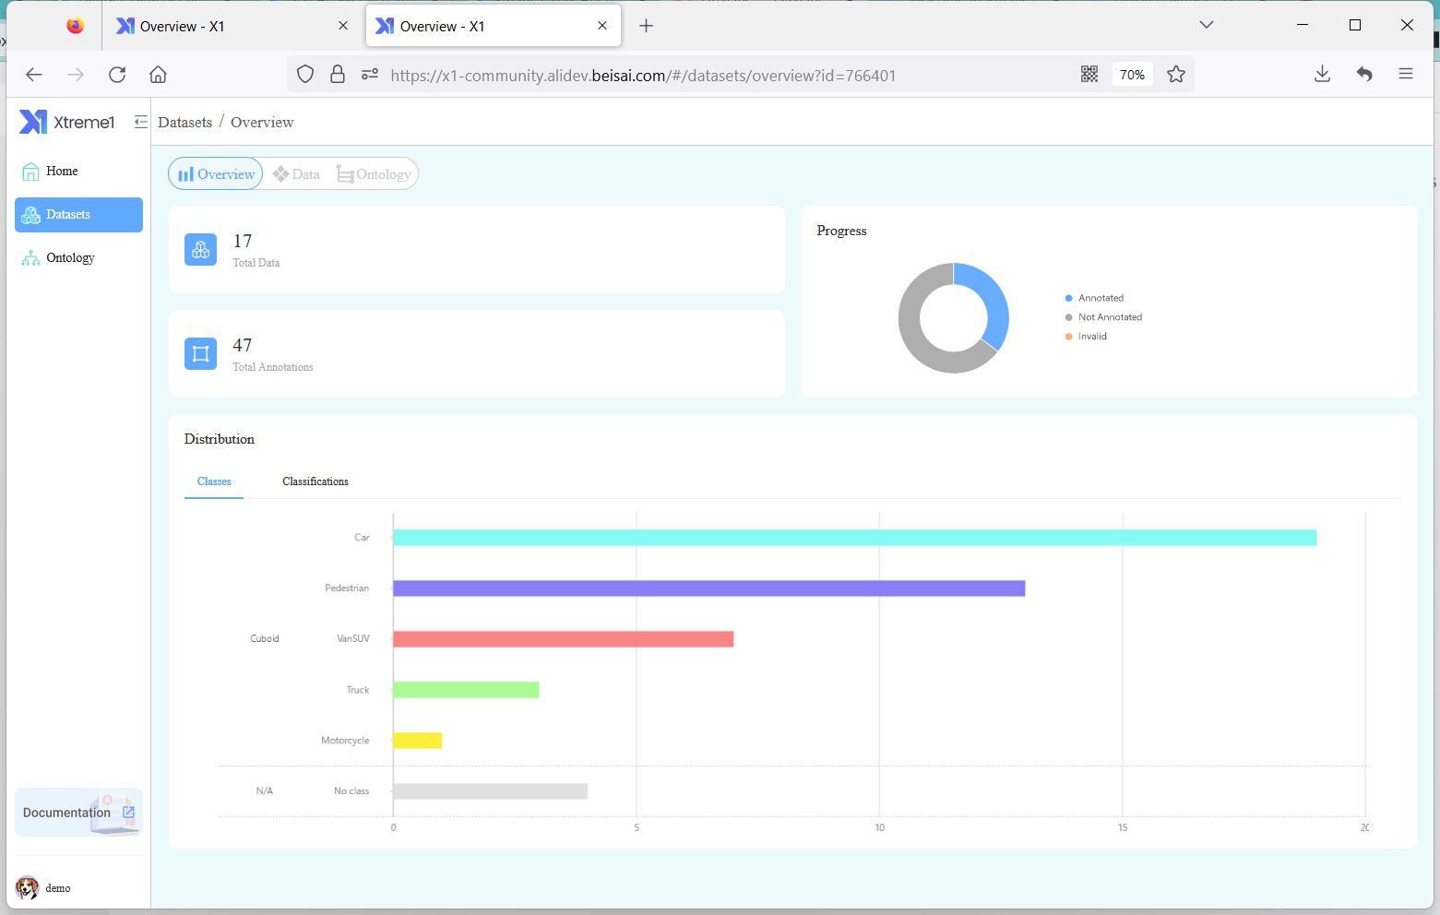This screenshot has height=915, width=1440.
Task: Click the cyan Car bar in chart
Action: point(854,538)
